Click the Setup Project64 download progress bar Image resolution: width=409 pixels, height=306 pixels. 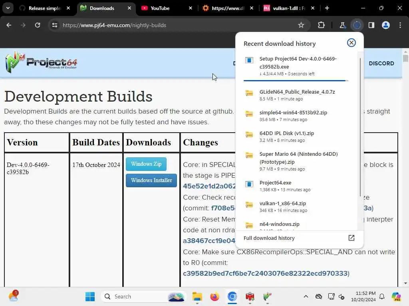tap(296, 80)
